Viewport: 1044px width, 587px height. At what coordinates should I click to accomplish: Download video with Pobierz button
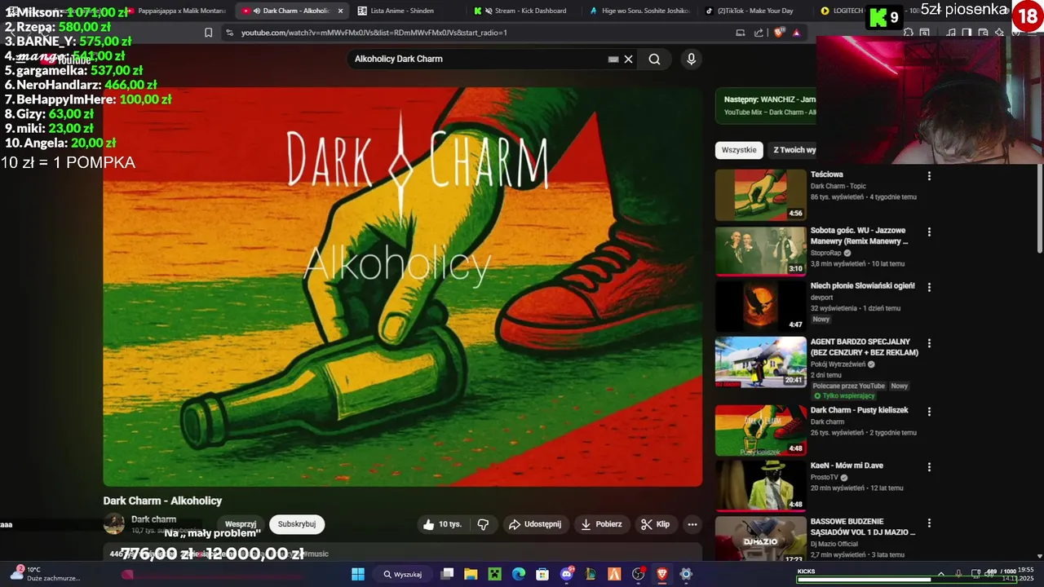pyautogui.click(x=601, y=524)
